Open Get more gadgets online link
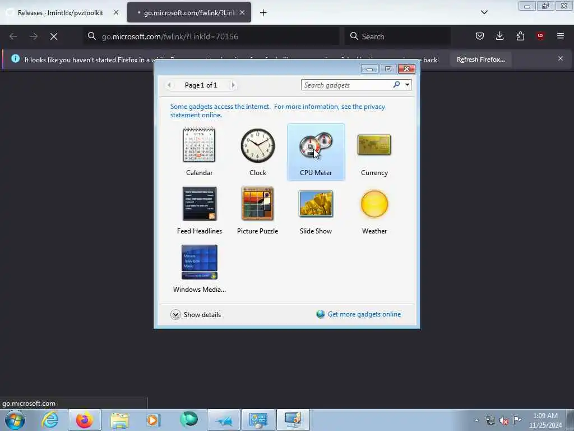Image resolution: width=574 pixels, height=431 pixels. coord(364,314)
